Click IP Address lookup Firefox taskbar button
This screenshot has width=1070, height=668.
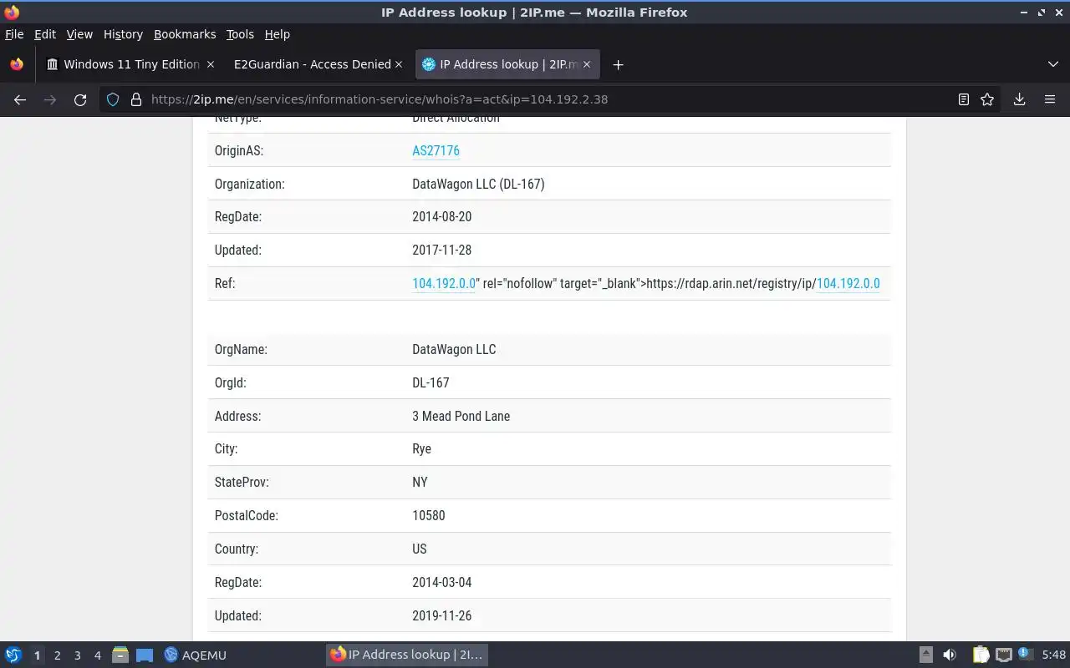click(406, 655)
